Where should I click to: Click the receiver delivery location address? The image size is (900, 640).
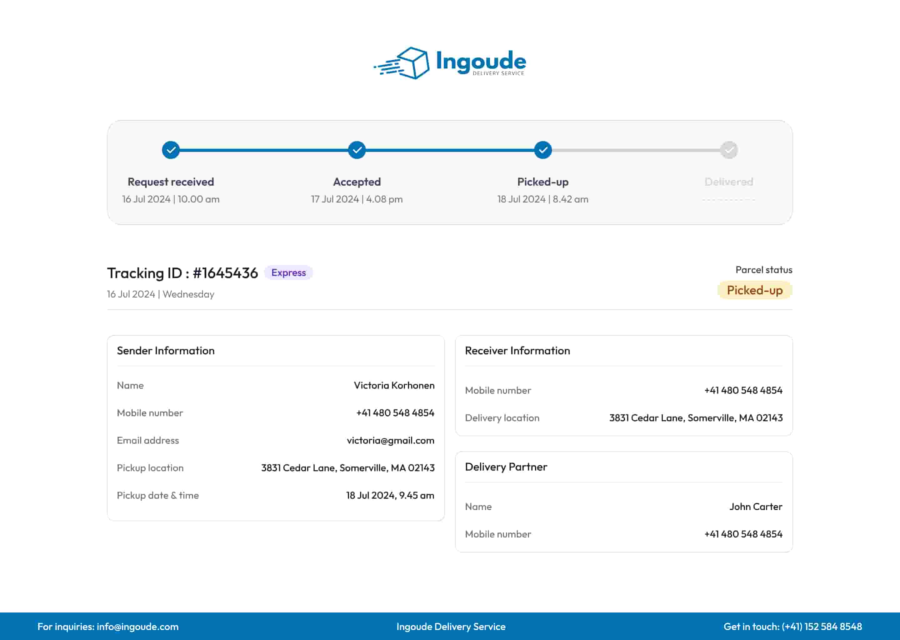pyautogui.click(x=696, y=418)
